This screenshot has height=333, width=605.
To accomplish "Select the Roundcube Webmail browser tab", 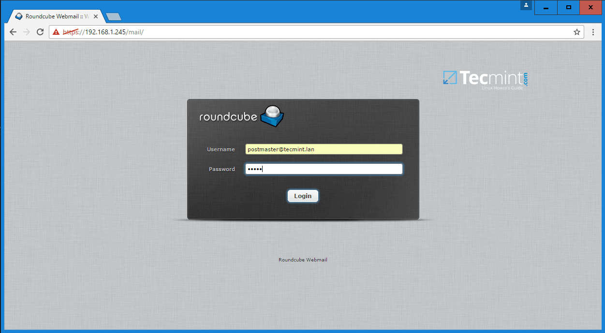I will point(53,16).
